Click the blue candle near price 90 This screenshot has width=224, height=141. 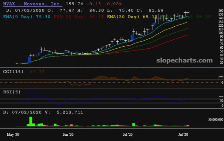pos(133,37)
